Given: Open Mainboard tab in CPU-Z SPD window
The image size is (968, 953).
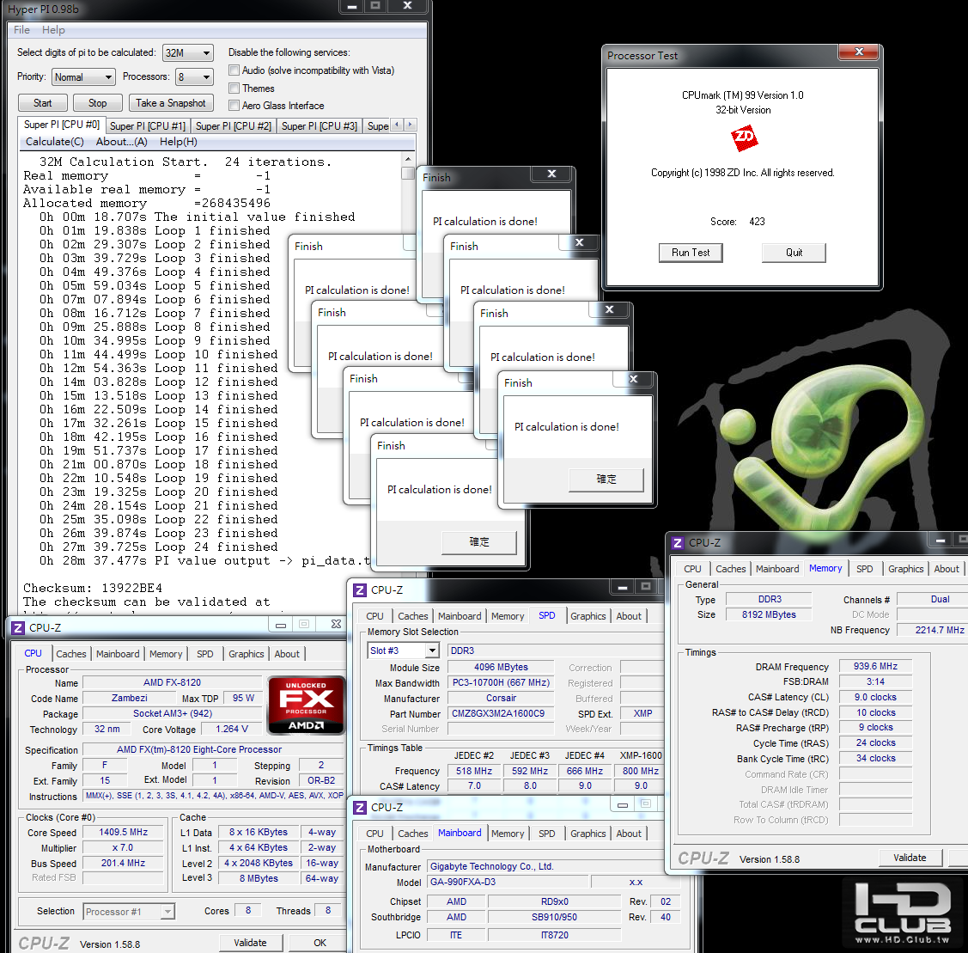Looking at the screenshot, I should click(460, 616).
